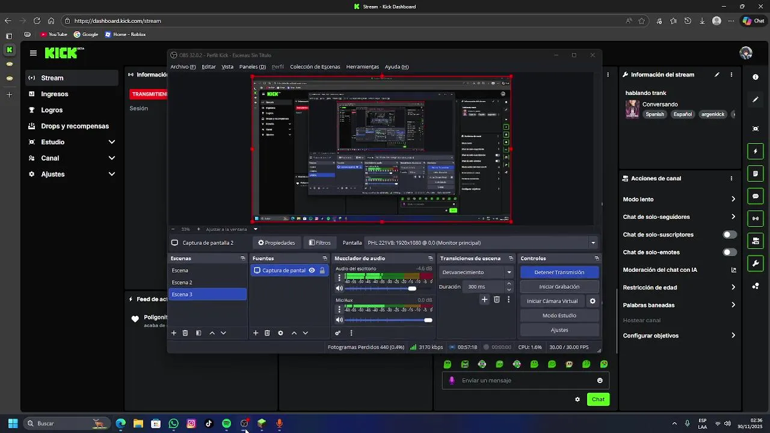This screenshot has height=433, width=770.
Task: Move the selected source down in Fuentes
Action: [x=306, y=333]
